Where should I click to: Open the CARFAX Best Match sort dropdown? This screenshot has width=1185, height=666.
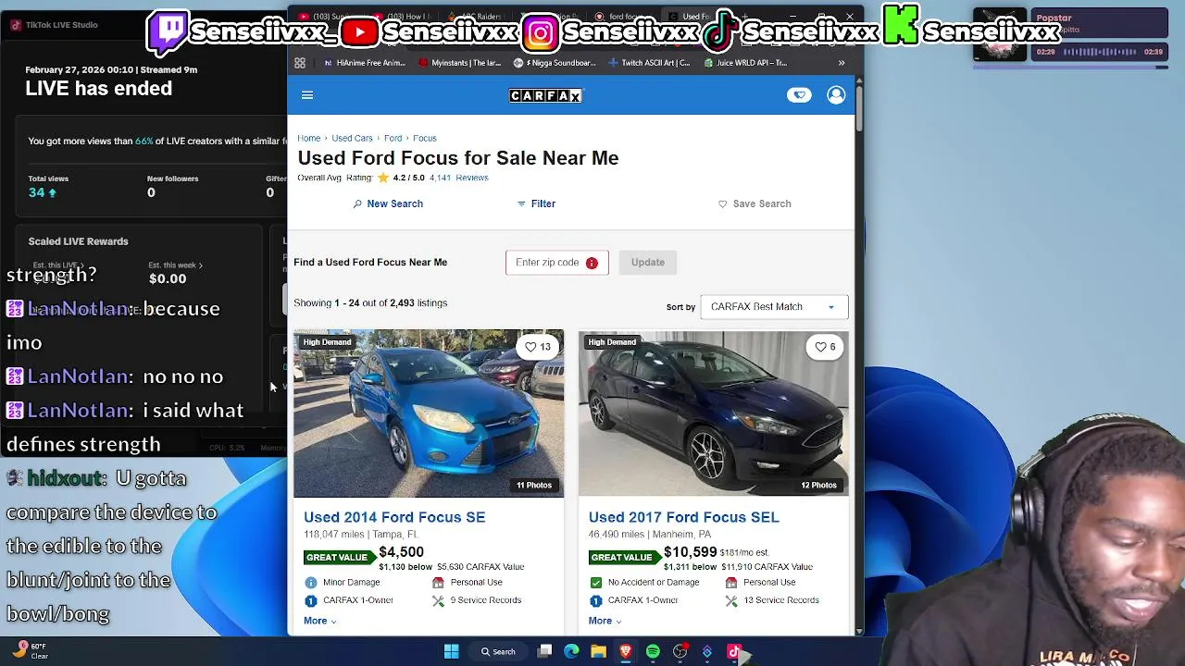pyautogui.click(x=774, y=307)
